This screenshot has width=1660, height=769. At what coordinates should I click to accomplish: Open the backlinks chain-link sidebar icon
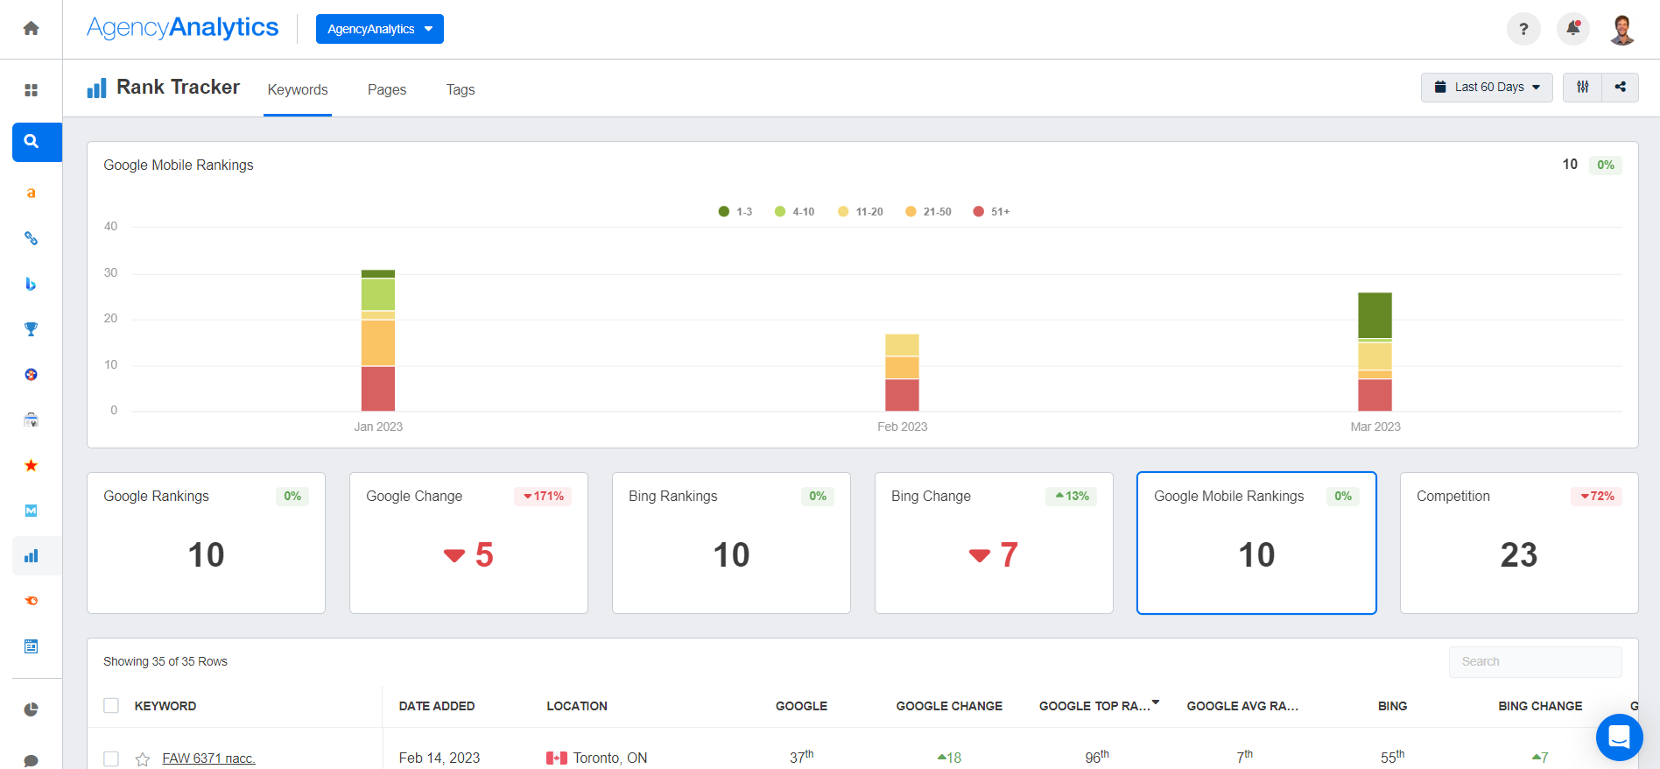click(x=31, y=238)
